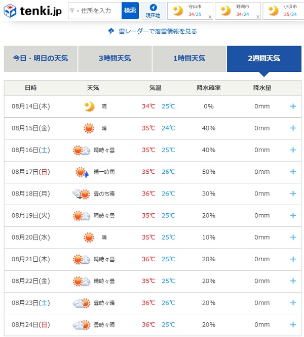Switch to the 3時間天気 tab

click(115, 59)
